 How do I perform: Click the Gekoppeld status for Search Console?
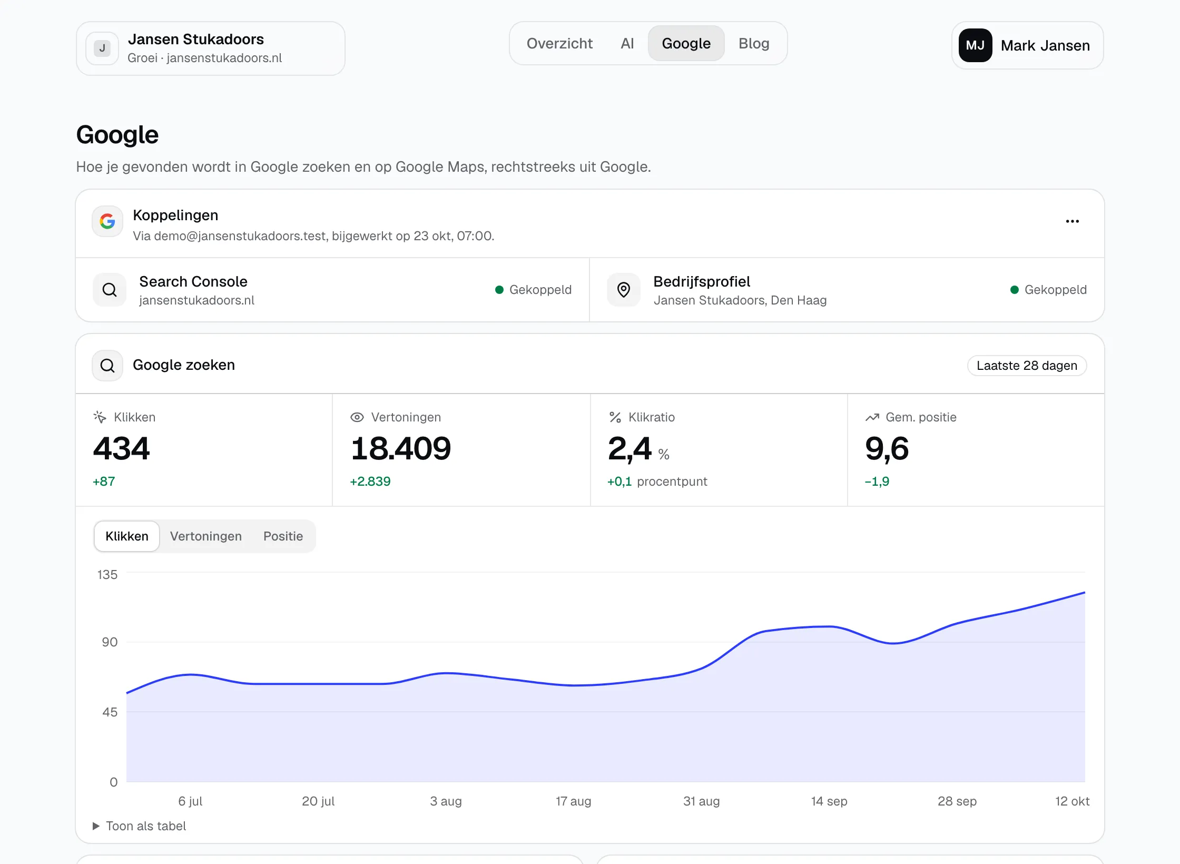point(533,290)
